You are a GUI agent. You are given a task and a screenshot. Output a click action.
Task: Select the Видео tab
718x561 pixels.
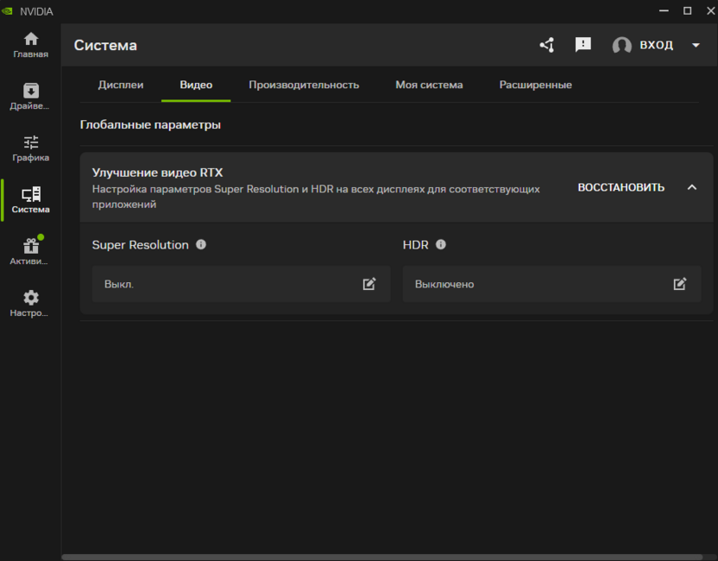(196, 85)
